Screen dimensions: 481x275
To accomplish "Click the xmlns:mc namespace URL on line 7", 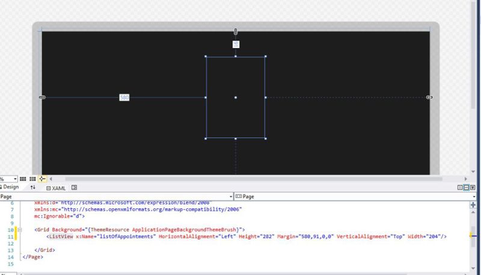I will (152, 209).
